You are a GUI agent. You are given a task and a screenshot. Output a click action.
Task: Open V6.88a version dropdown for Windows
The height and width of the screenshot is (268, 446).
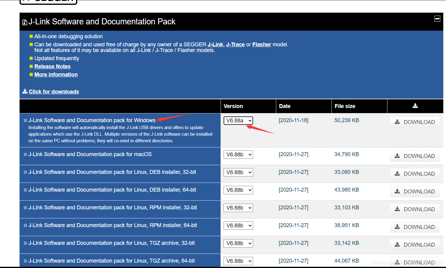[x=238, y=121]
